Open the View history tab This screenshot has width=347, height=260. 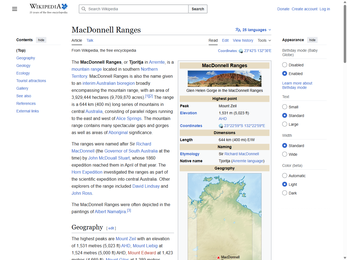pos(243,40)
